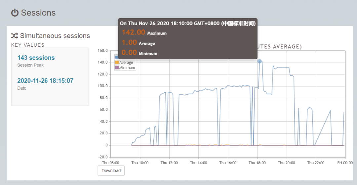This screenshot has height=185, width=357.
Task: Click the Thu 14:00 axis label
Action: point(198,163)
